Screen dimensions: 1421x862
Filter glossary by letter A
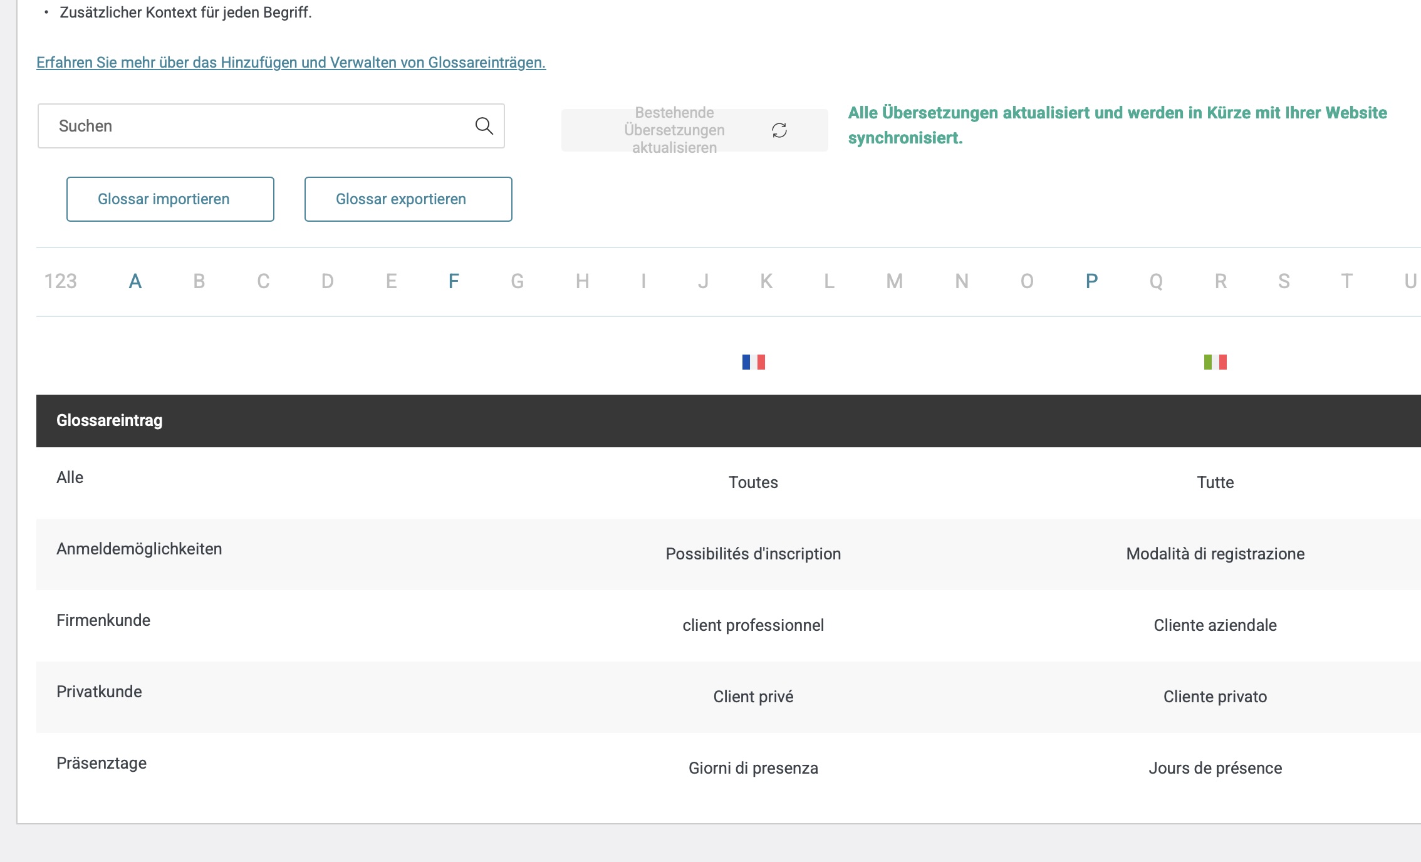pyautogui.click(x=135, y=281)
